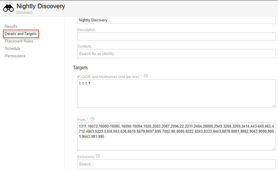This screenshot has height=170, width=278.
Task: Click help icon beside IP, CIDR, and Hostnames
Action: point(146,76)
